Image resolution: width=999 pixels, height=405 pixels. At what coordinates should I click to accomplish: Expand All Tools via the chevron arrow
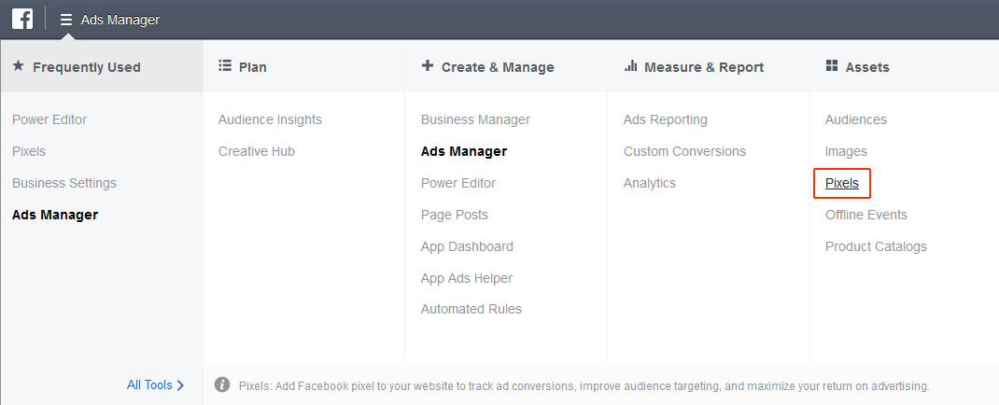(x=180, y=385)
